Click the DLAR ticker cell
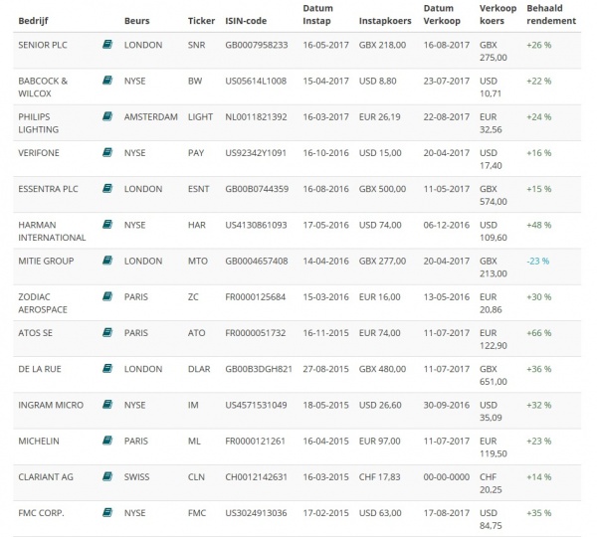 tap(199, 369)
